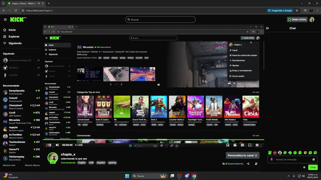Image resolution: width=321 pixels, height=180 pixels.
Task: Click Pregúntale a Google button
Action: coord(280,10)
